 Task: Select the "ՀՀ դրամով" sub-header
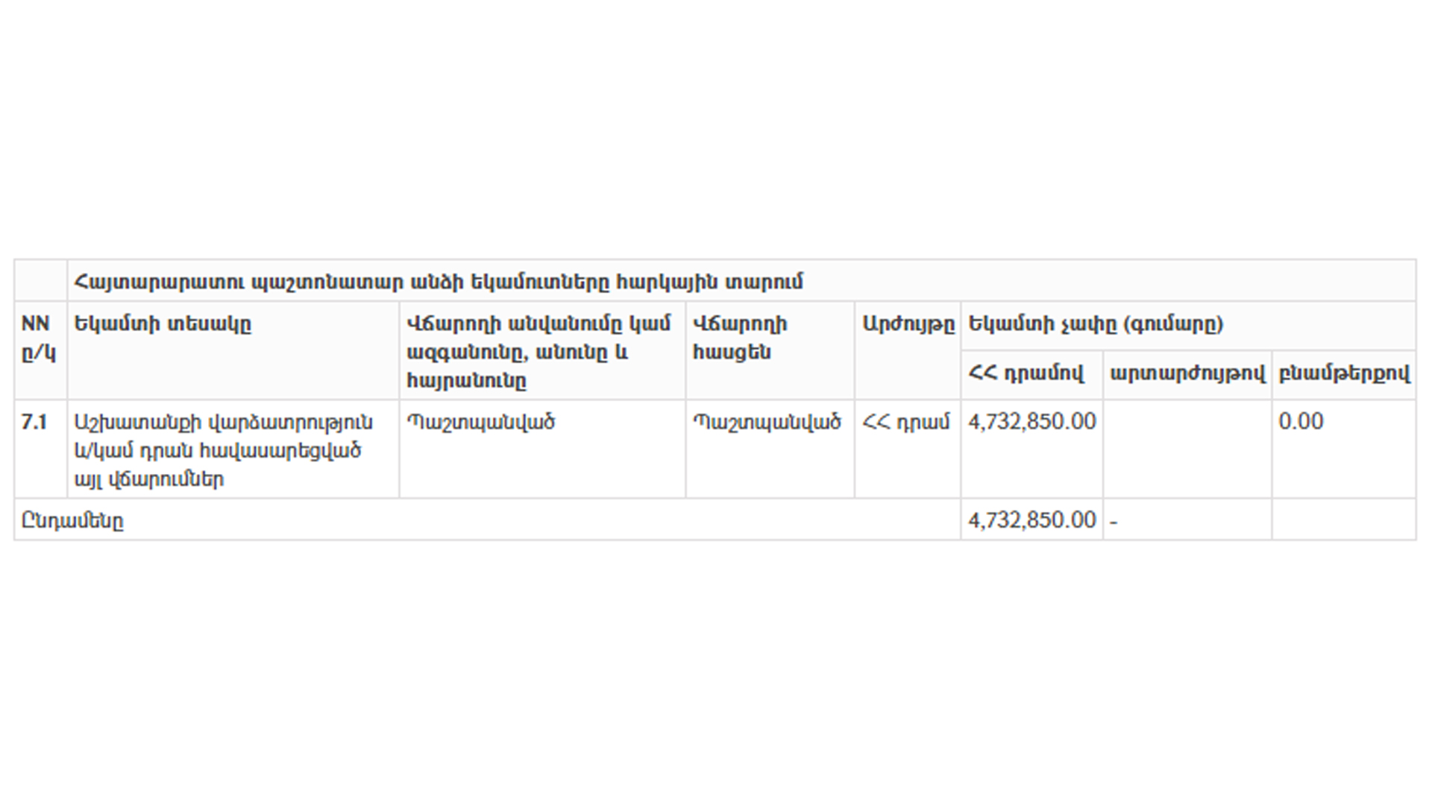tap(1026, 373)
